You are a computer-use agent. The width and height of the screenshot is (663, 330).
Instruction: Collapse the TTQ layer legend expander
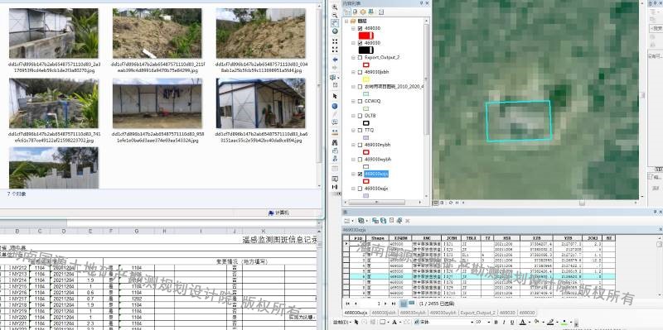(x=354, y=130)
